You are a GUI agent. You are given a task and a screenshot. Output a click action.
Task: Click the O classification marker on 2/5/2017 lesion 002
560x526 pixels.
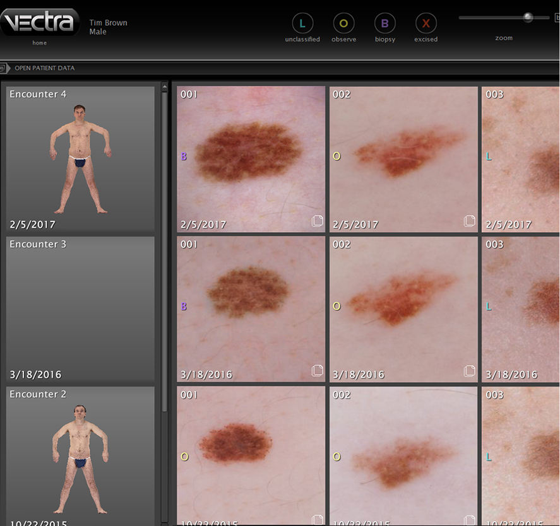click(x=337, y=156)
